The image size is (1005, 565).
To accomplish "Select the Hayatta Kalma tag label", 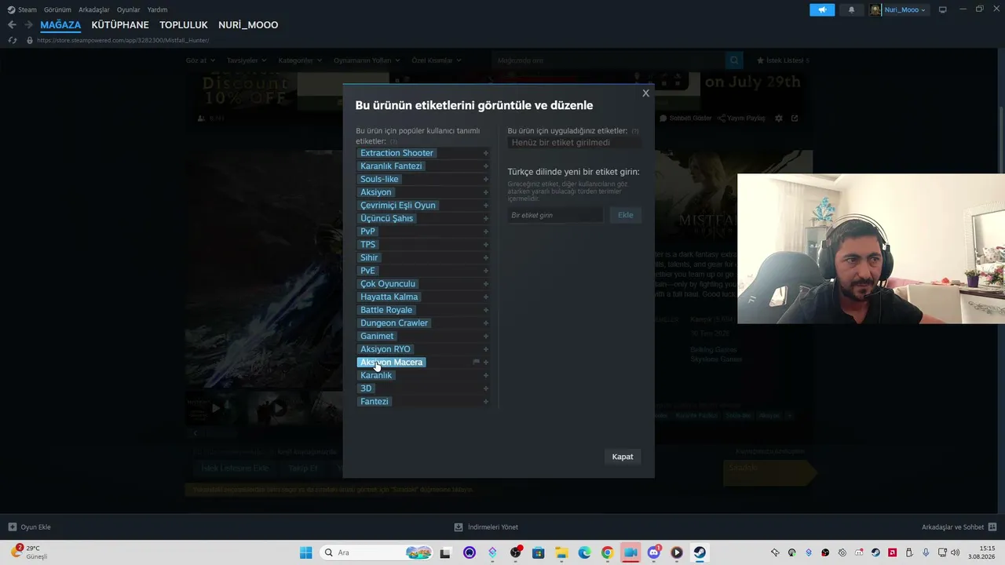I will click(389, 297).
